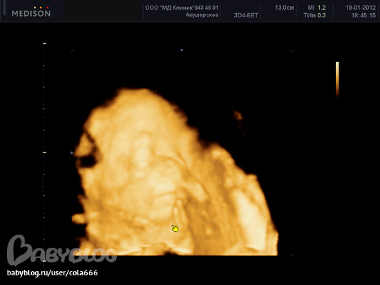This screenshot has height=285, width=380.
Task: Click the middle green depth scale tick
Action: [x=44, y=153]
